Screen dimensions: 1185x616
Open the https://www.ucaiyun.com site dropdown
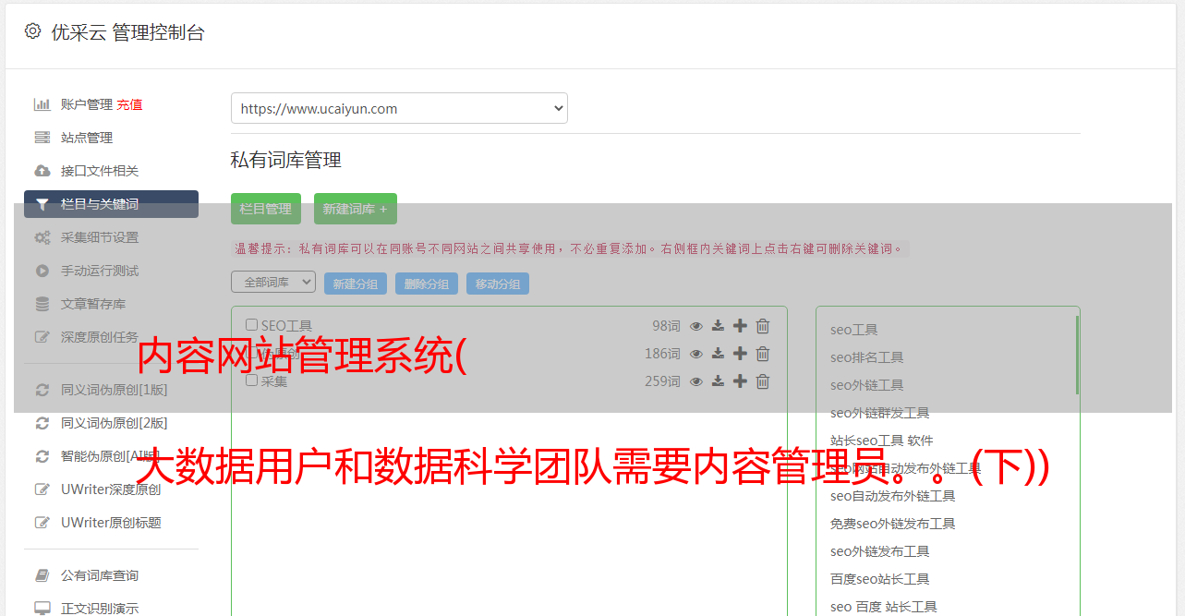(x=399, y=108)
